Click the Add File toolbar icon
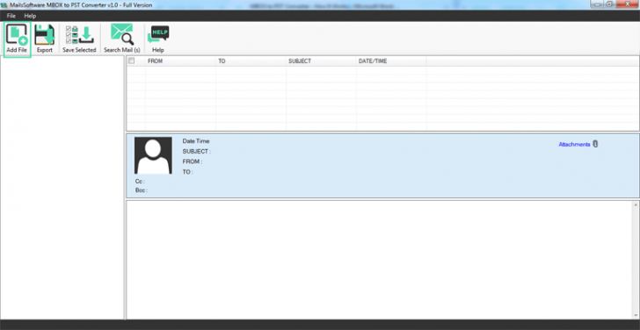Screen dimensions: 640x330 click(x=18, y=39)
